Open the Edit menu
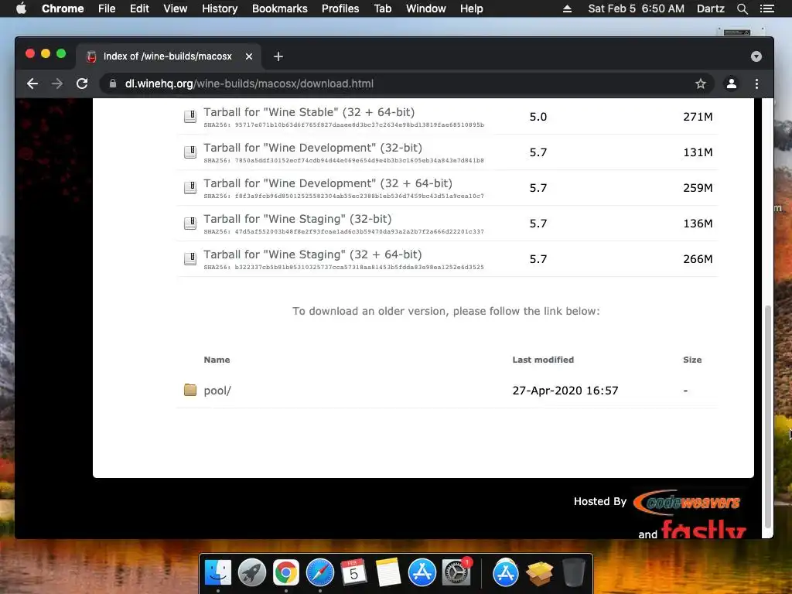This screenshot has height=594, width=792. pyautogui.click(x=139, y=9)
